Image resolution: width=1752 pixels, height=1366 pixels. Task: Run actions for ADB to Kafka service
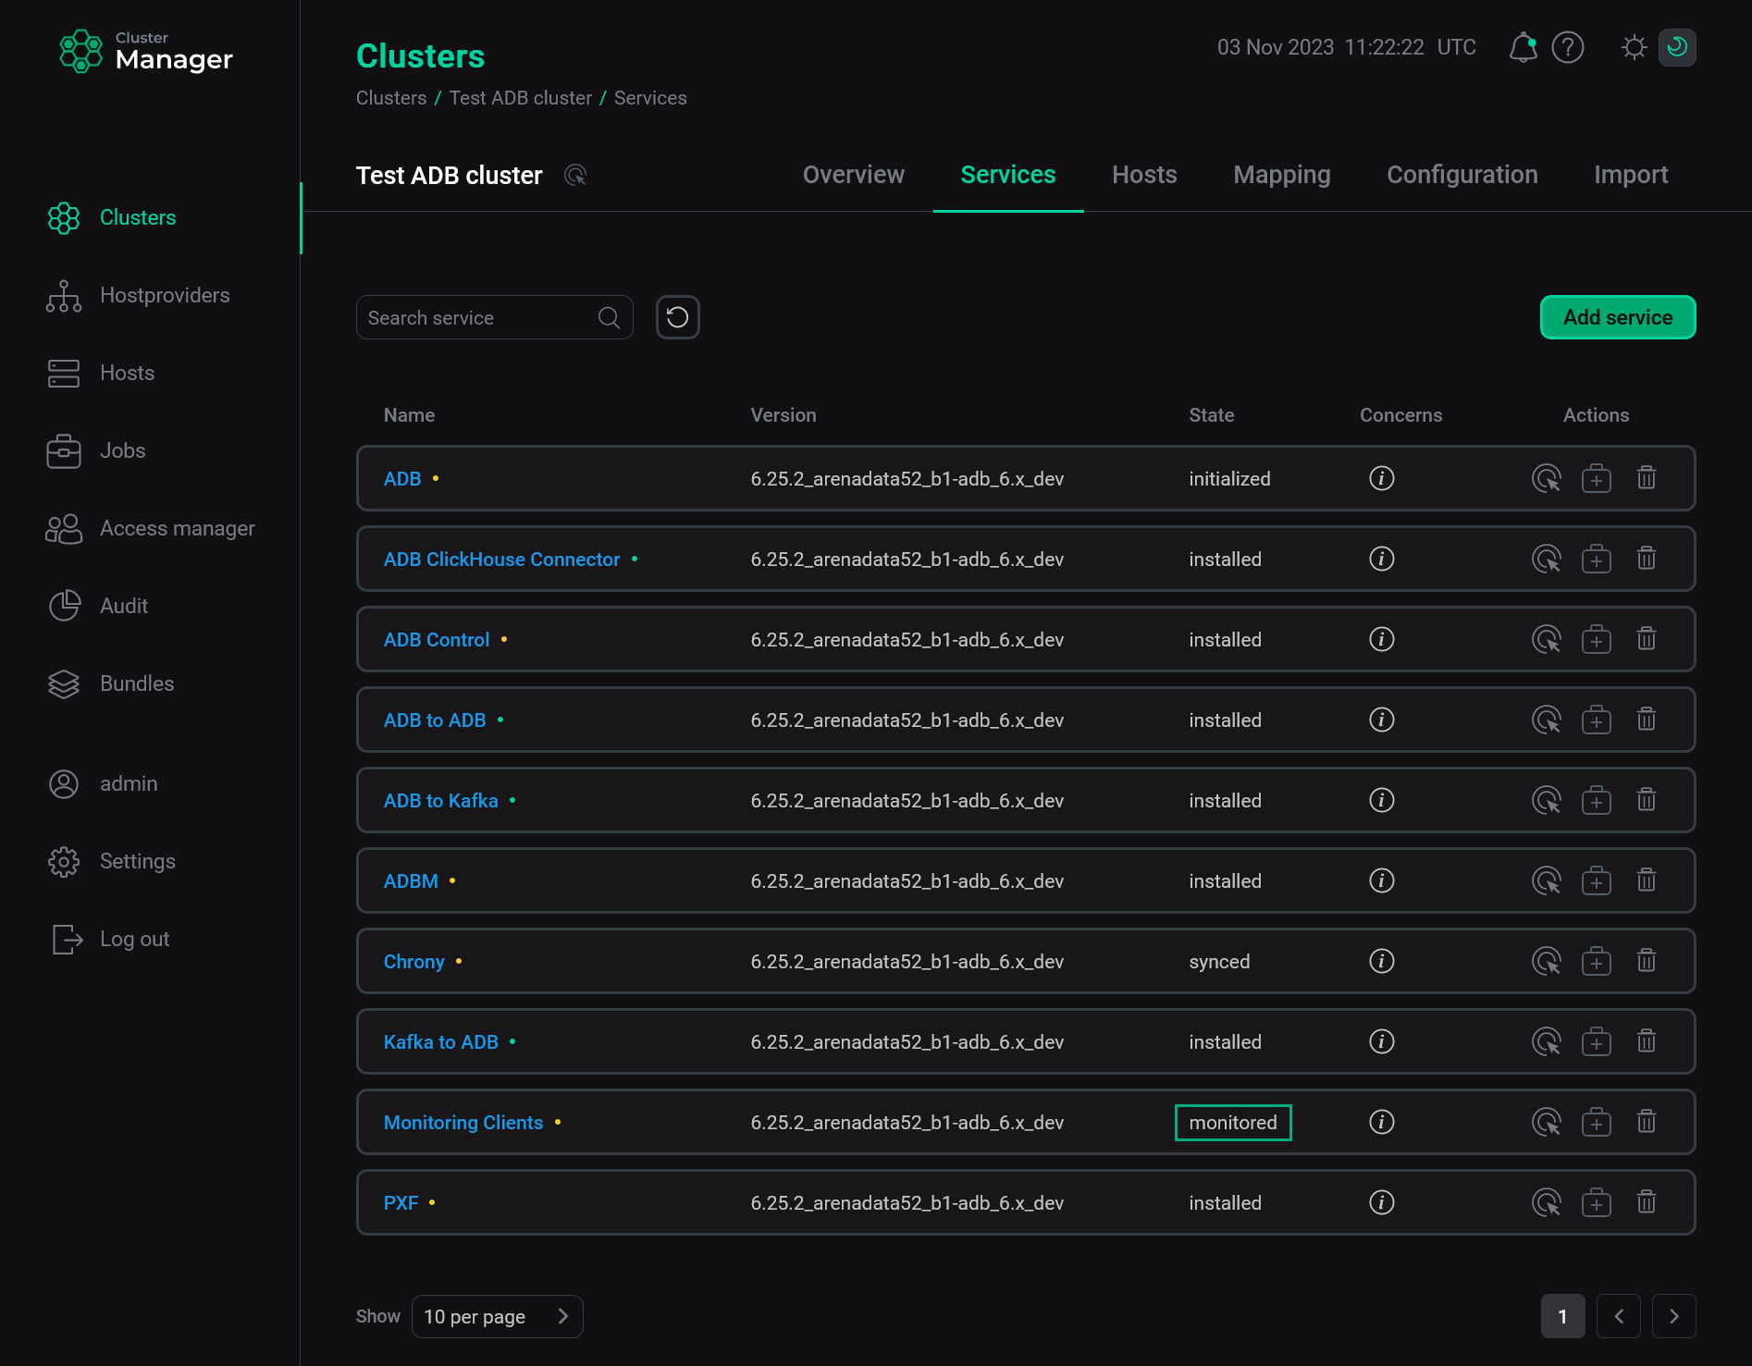(x=1547, y=800)
